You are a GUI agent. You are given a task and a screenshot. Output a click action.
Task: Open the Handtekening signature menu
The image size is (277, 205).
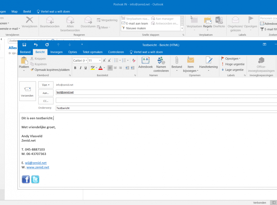(x=208, y=64)
